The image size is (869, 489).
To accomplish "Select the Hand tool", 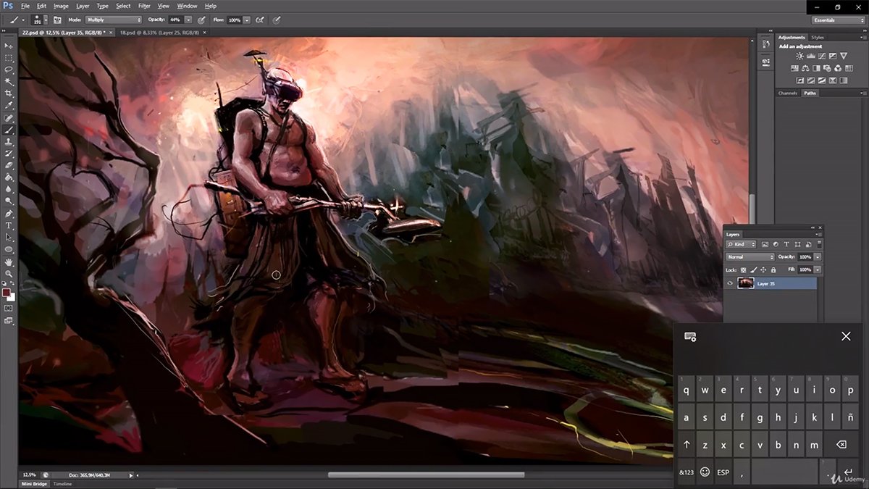I will [x=9, y=262].
